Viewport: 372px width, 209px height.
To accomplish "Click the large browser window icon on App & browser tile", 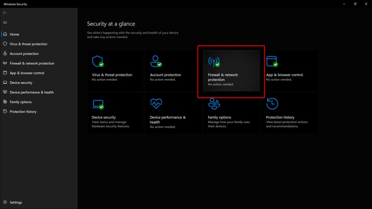I will 272,62.
